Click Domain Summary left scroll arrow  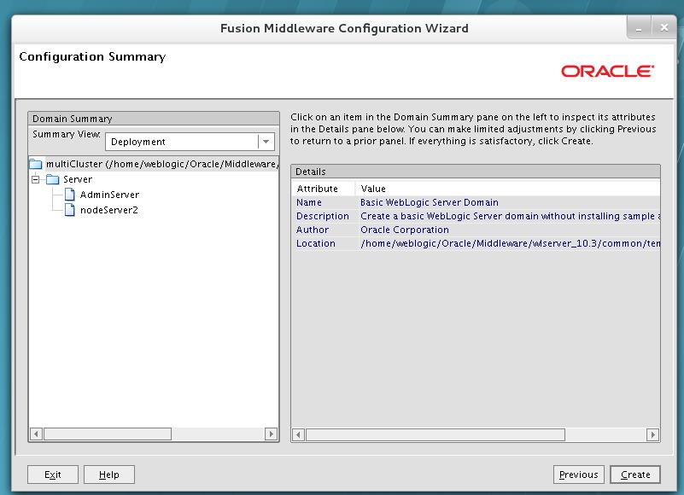pyautogui.click(x=36, y=434)
